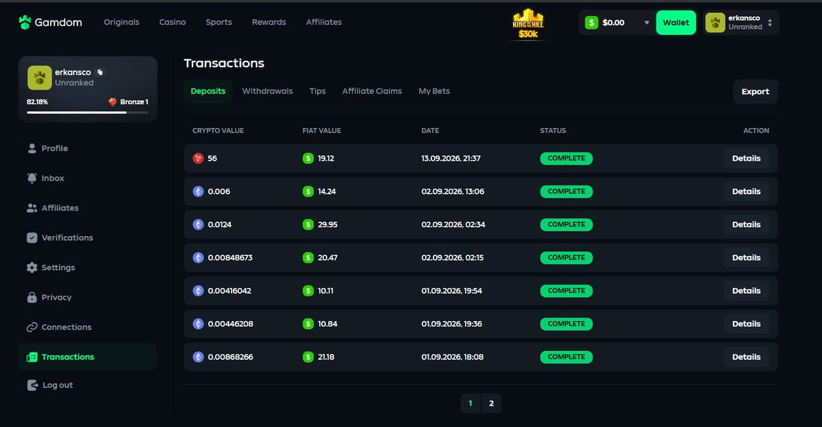Image resolution: width=822 pixels, height=427 pixels.
Task: View Details for the 20.47 deposit
Action: click(x=746, y=257)
